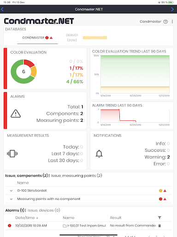Switch to Alarms (1) tab
This screenshot has width=177, height=237.
pos(15,210)
